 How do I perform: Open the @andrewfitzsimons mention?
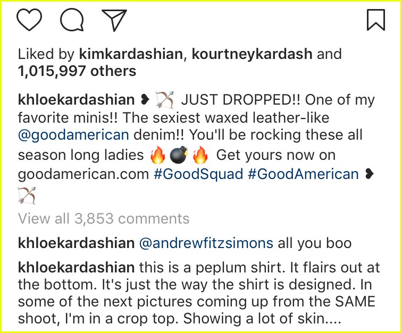pos(206,243)
